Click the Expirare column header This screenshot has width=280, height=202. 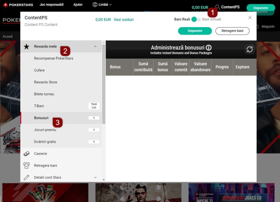tap(245, 67)
